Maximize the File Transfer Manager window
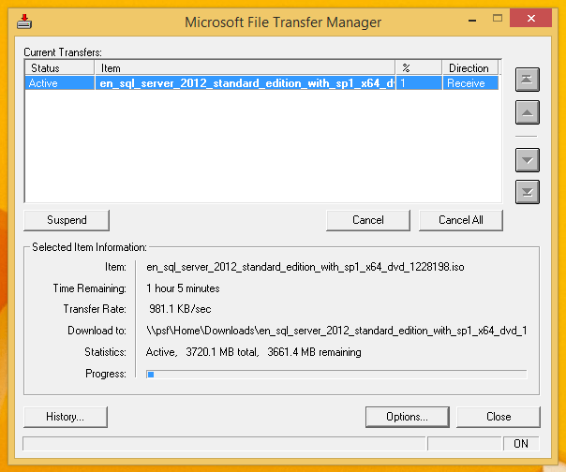566x472 pixels. pyautogui.click(x=498, y=18)
